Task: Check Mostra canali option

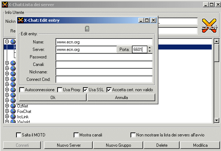Action: point(76,135)
